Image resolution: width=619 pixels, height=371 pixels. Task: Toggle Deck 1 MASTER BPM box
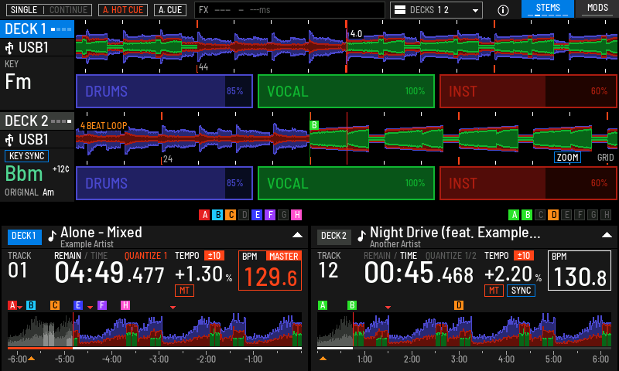(x=270, y=271)
